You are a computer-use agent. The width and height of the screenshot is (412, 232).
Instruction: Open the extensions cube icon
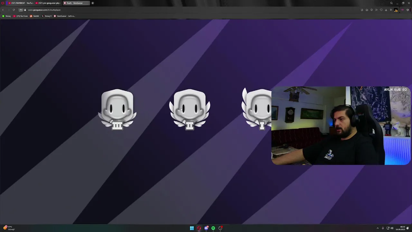pyautogui.click(x=408, y=10)
